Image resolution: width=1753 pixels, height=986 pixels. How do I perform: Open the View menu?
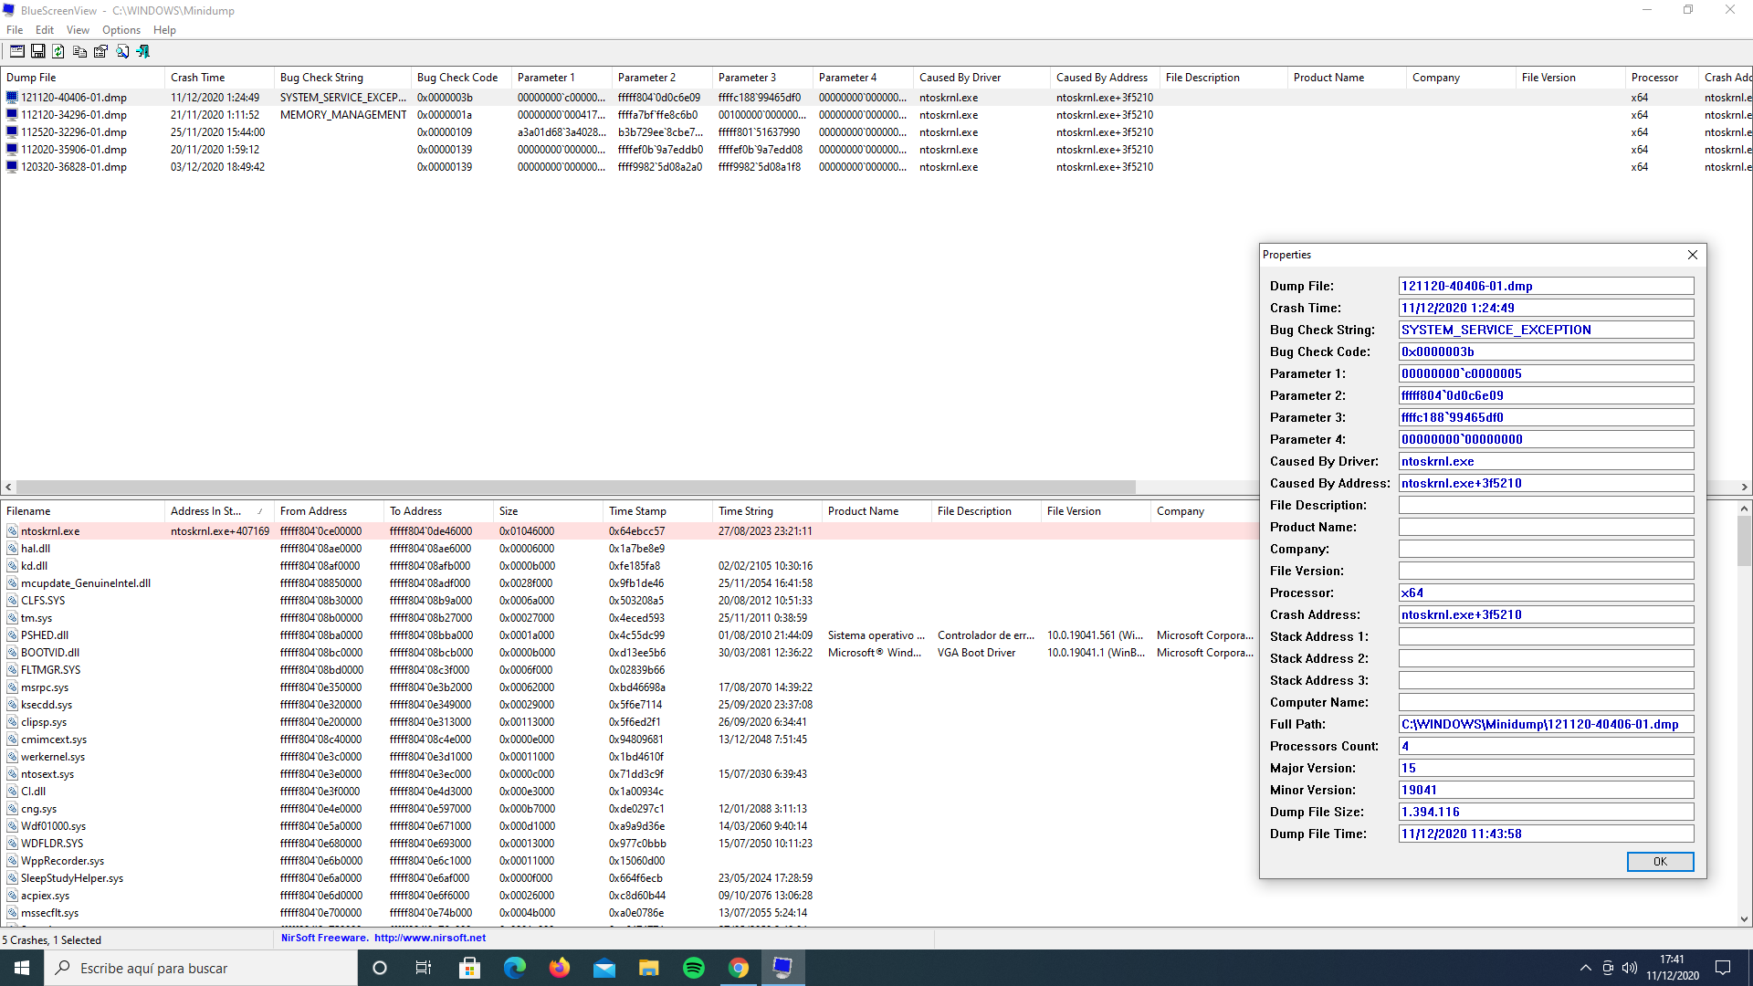pos(78,30)
